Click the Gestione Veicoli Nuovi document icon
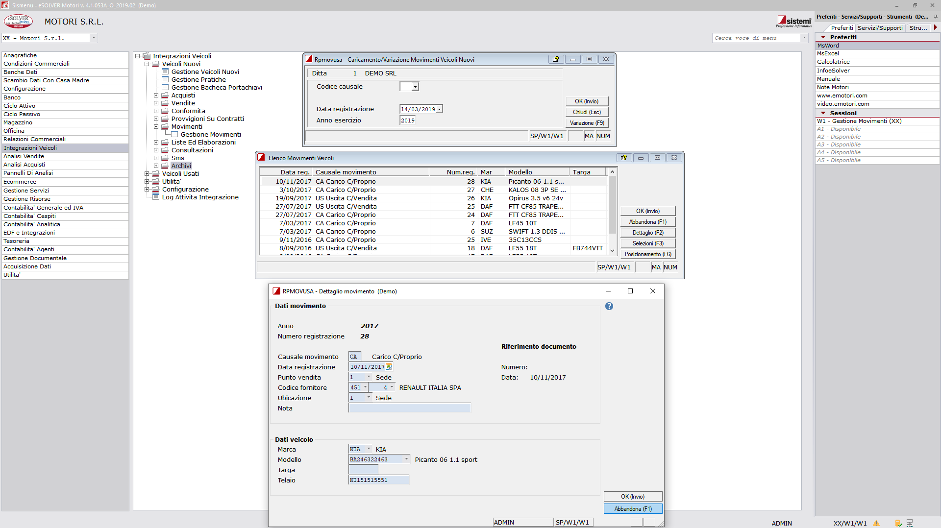 165,72
